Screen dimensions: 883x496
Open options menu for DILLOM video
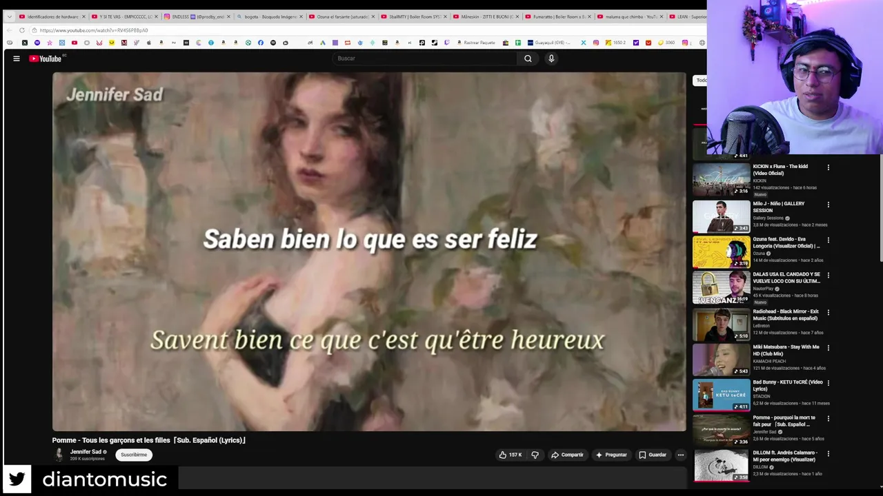click(x=829, y=454)
